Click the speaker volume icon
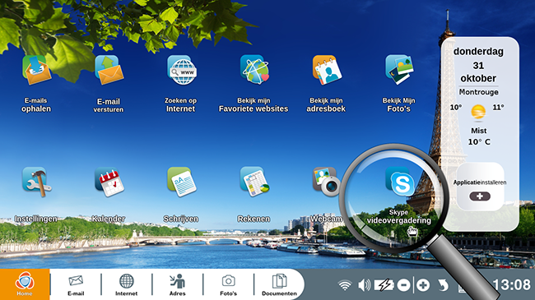The image size is (535, 300). pyautogui.click(x=365, y=285)
